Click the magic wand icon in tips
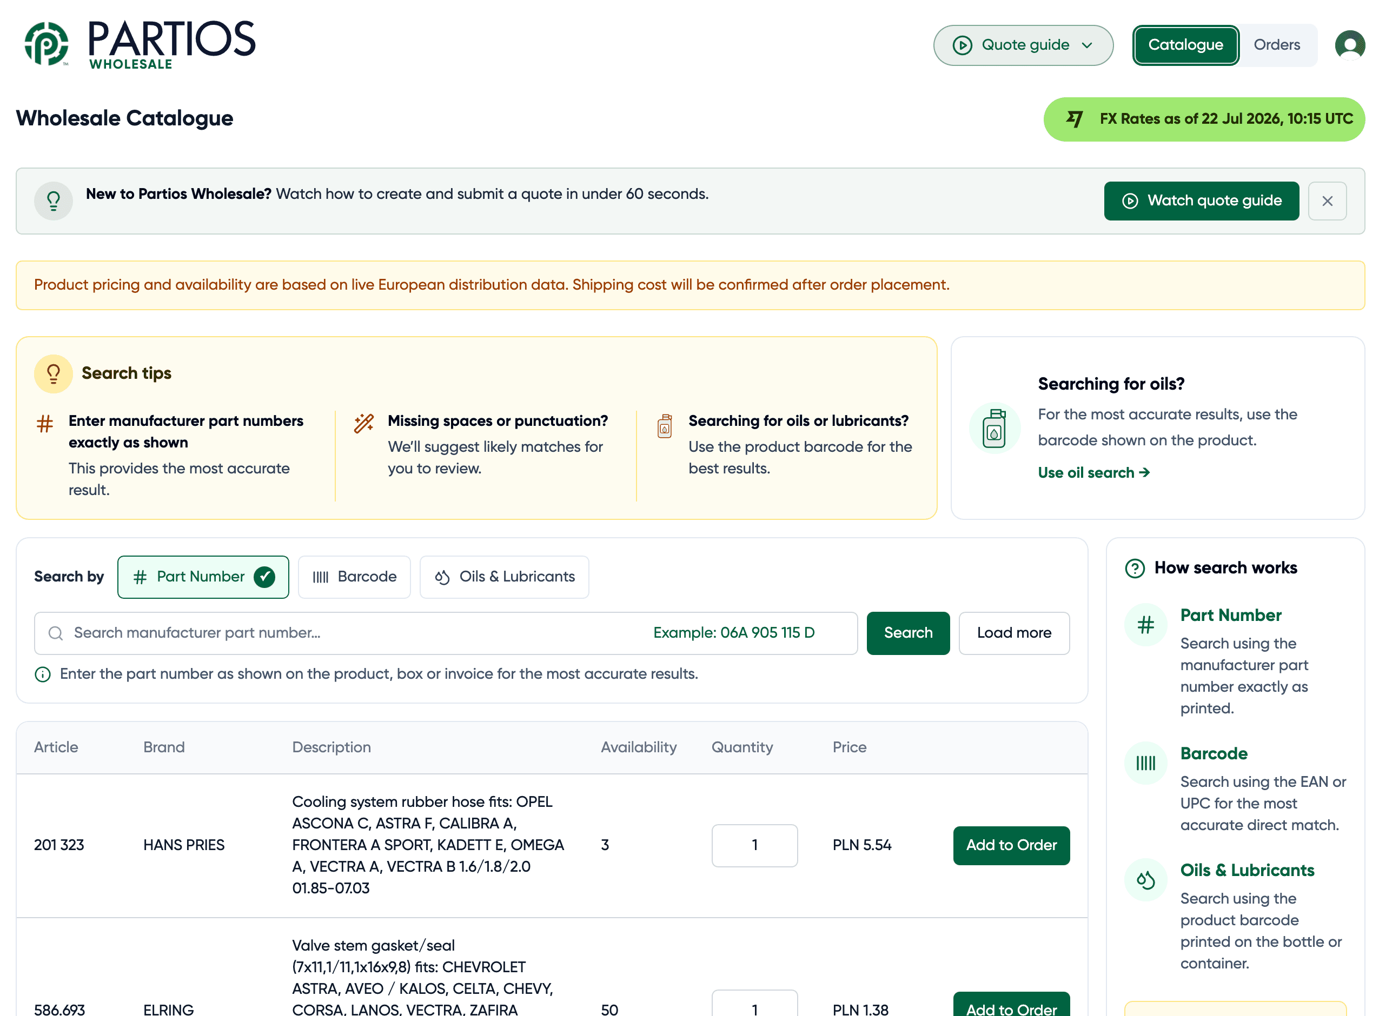 (x=363, y=423)
